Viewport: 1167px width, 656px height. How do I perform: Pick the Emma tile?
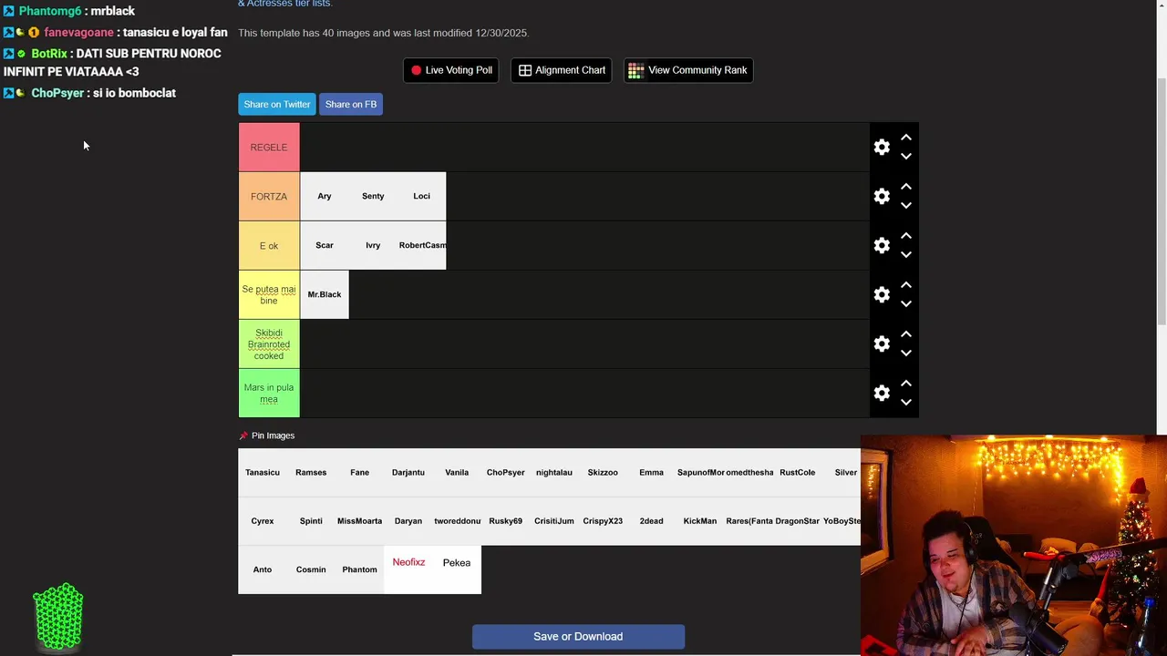(x=651, y=472)
